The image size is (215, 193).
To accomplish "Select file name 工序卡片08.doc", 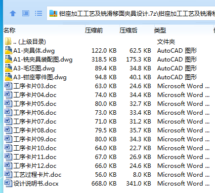I will pos(35,130).
